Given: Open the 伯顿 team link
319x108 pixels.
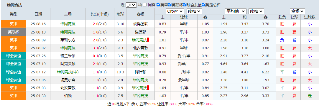Looking at the screenshot, I should click(68, 96).
